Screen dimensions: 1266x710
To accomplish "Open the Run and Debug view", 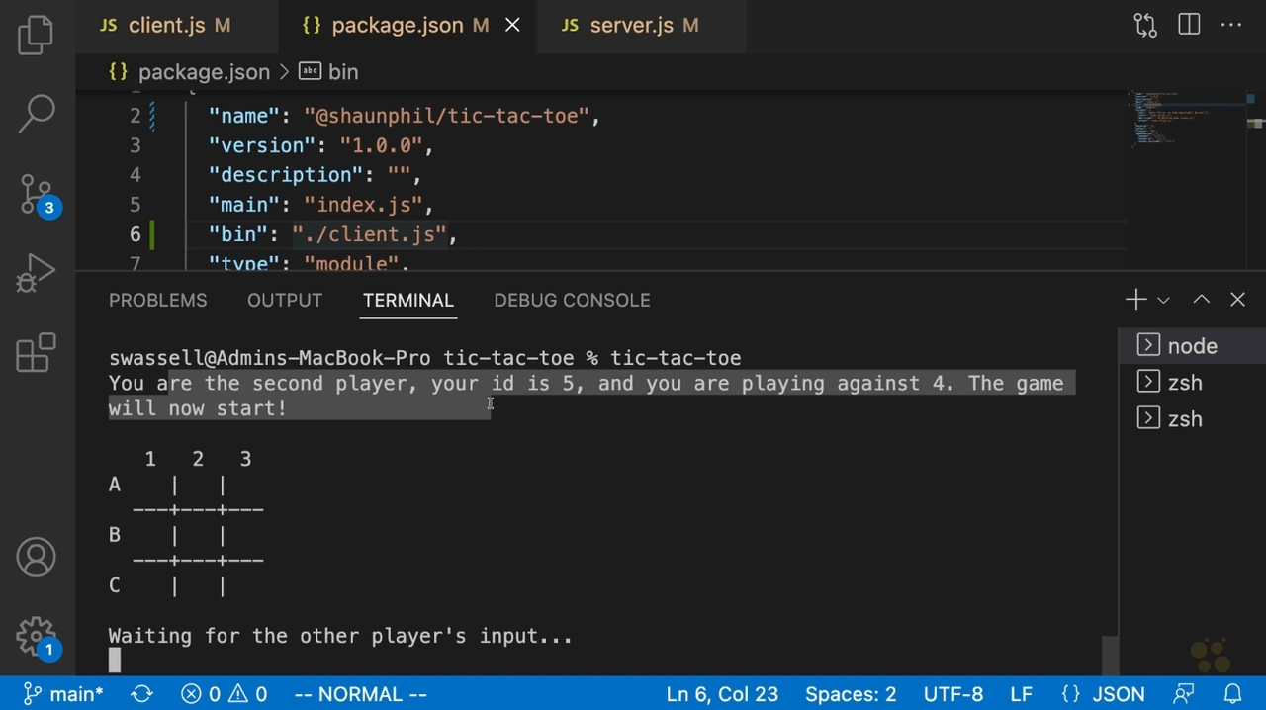I will tap(37, 274).
